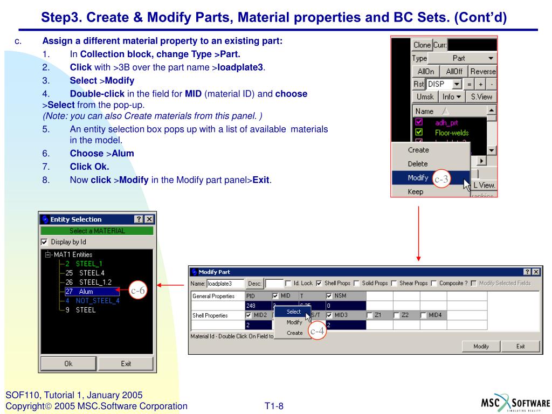This screenshot has height=414, width=552.
Task: Click the parts list scroll-down arrow
Action: (x=492, y=150)
